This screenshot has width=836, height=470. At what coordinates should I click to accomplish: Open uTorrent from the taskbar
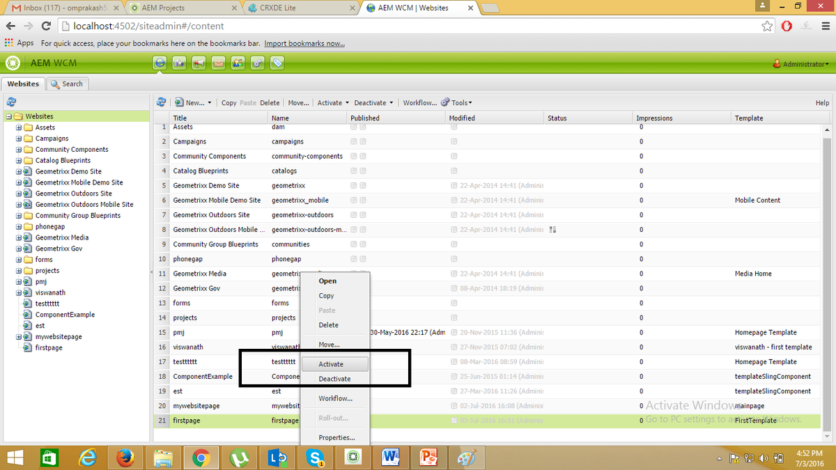pyautogui.click(x=239, y=457)
